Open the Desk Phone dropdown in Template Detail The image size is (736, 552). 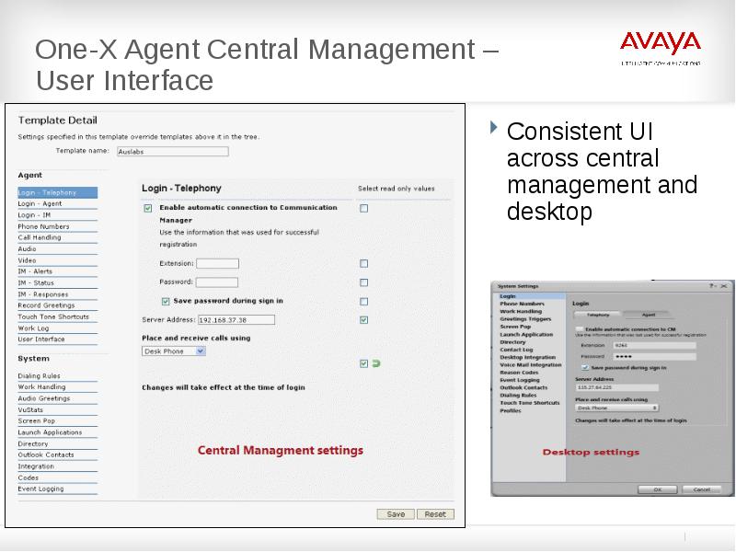point(174,351)
